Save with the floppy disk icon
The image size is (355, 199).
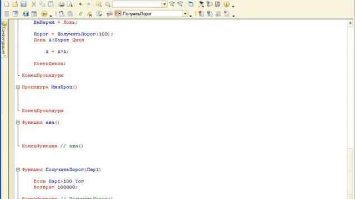click(23, 4)
